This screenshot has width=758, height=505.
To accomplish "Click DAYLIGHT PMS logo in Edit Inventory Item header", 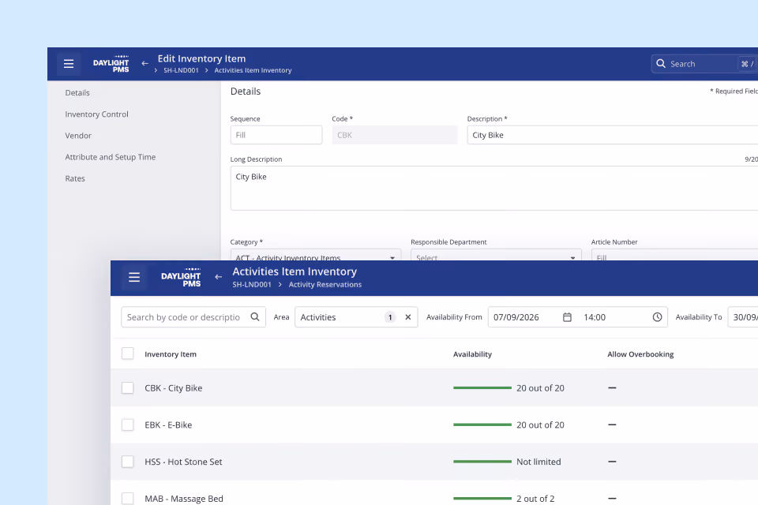I will click(111, 64).
